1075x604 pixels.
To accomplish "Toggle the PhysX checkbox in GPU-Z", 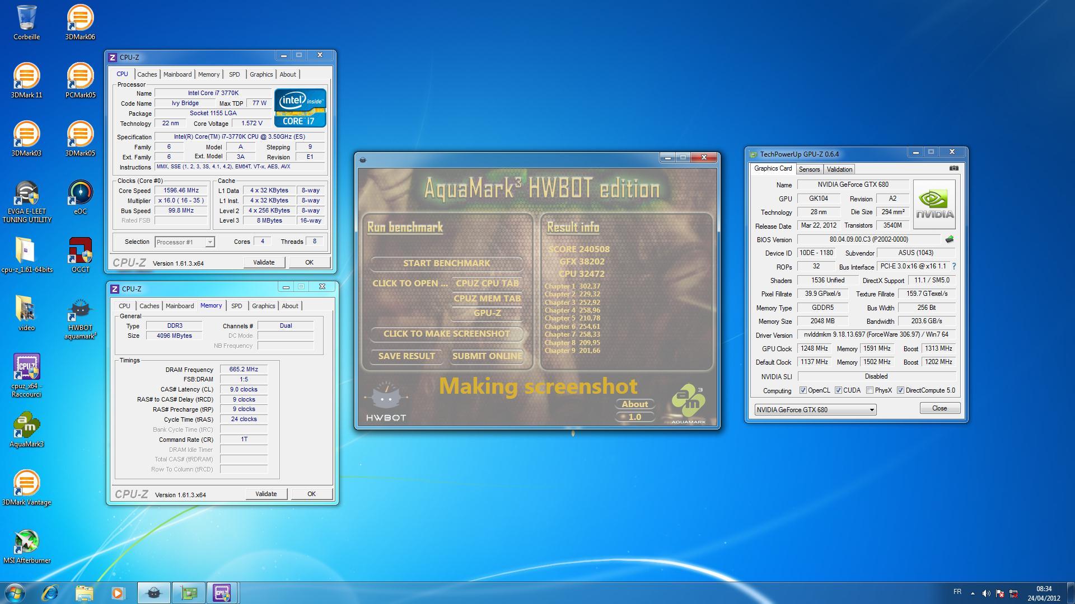I will pyautogui.click(x=870, y=390).
